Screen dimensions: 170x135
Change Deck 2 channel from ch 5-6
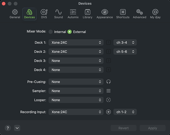[125, 52]
